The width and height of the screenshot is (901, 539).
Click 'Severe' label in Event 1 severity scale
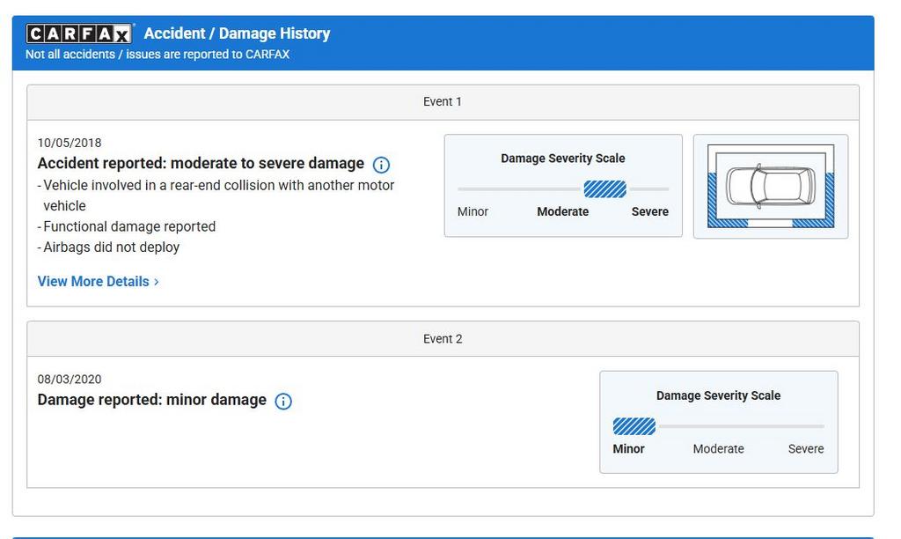click(650, 211)
